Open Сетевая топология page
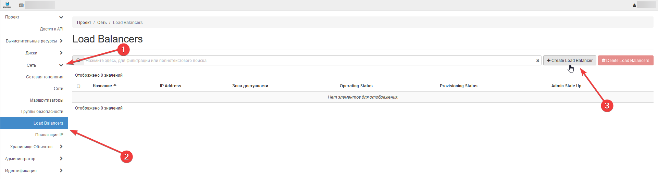Image resolution: width=658 pixels, height=179 pixels. coord(45,77)
